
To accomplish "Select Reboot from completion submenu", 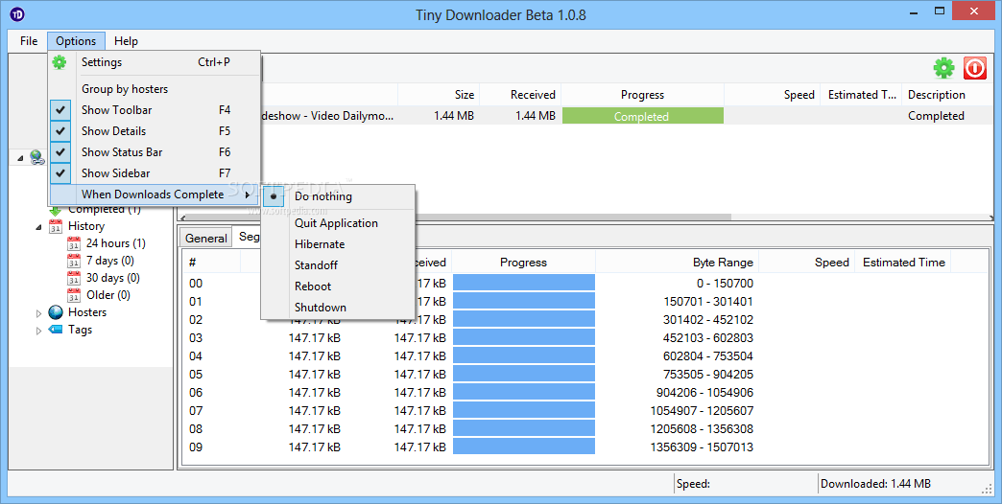I will pyautogui.click(x=338, y=286).
